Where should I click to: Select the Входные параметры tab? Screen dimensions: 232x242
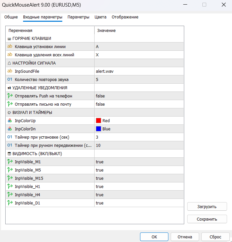click(x=43, y=17)
